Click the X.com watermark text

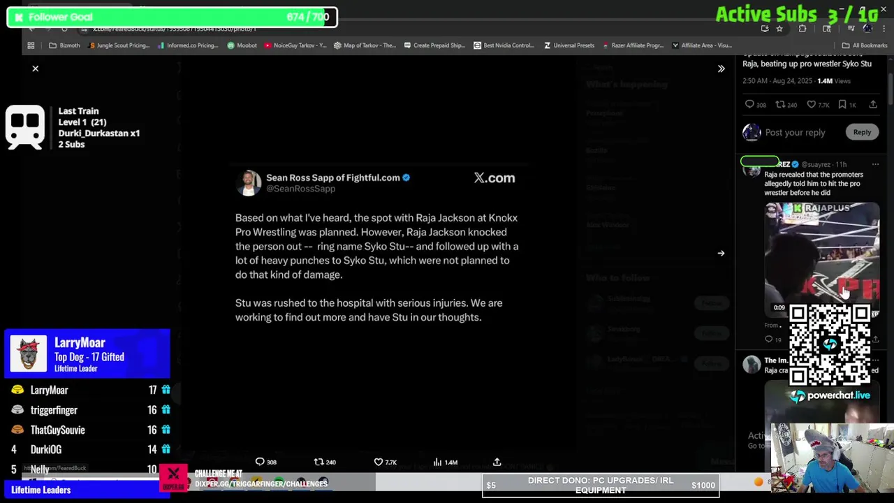[494, 178]
